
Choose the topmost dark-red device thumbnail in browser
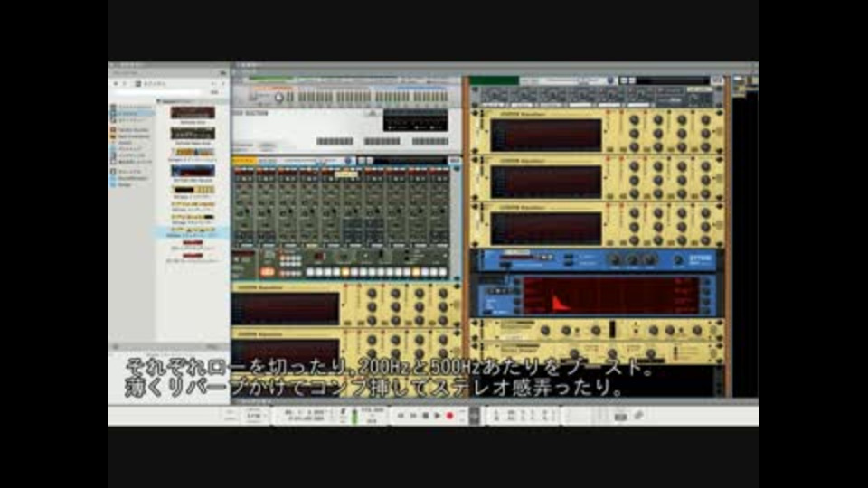193,112
